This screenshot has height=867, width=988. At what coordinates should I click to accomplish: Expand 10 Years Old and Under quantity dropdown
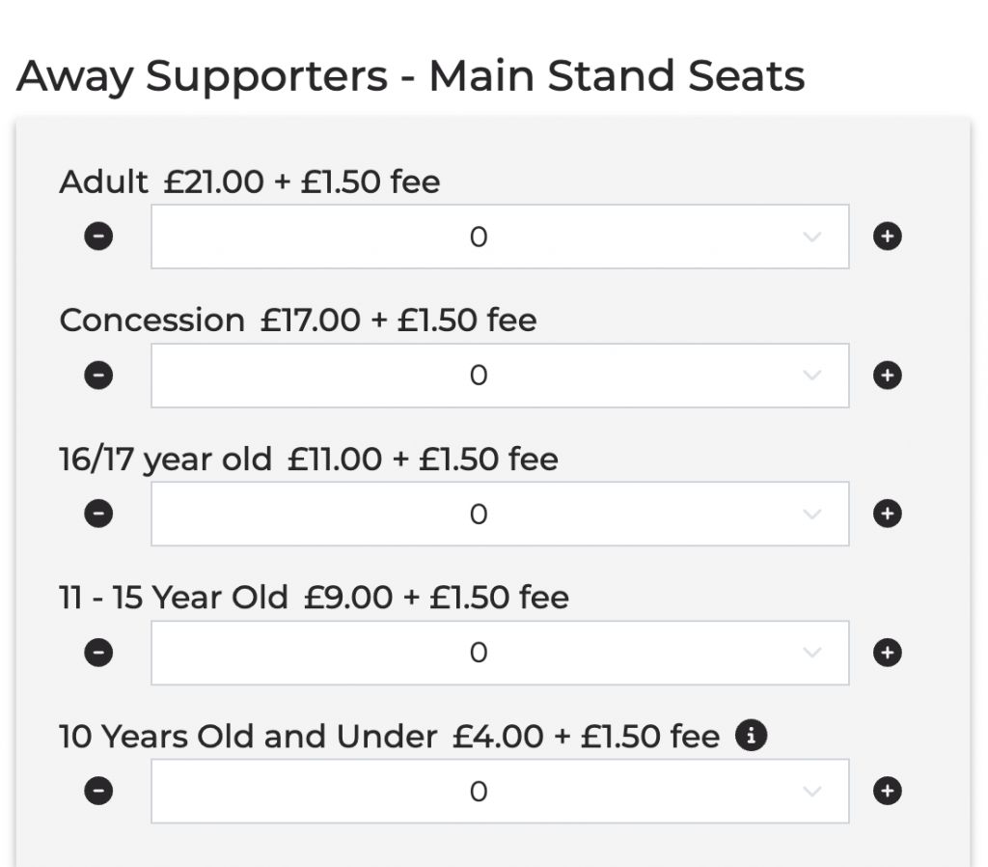[499, 792]
